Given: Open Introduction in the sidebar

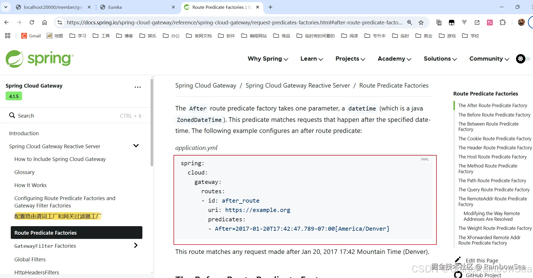Looking at the screenshot, I should (x=24, y=133).
